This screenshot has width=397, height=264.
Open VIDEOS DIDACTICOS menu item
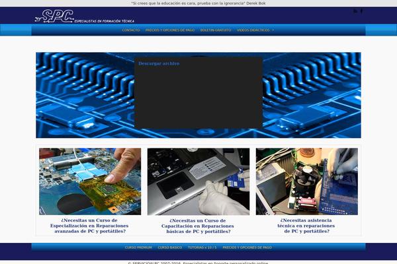pyautogui.click(x=253, y=30)
